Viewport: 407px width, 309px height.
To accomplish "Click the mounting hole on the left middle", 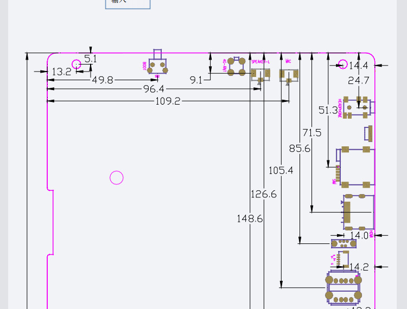I will [117, 178].
